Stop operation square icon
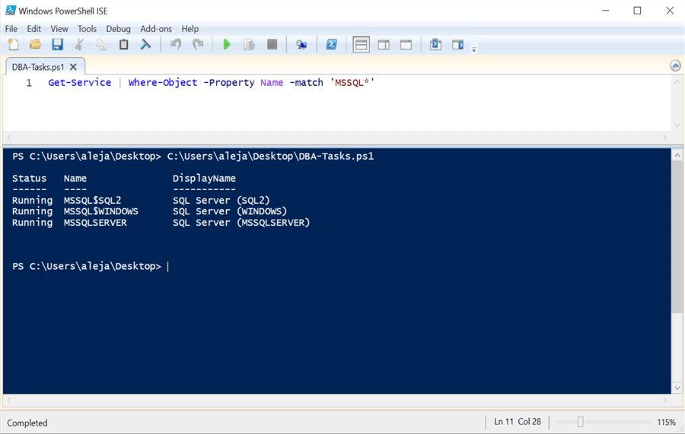Screen dimensions: 685x434 coord(272,45)
